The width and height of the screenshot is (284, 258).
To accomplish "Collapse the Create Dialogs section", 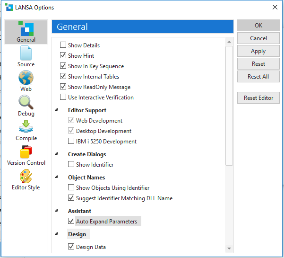I will tap(57, 154).
